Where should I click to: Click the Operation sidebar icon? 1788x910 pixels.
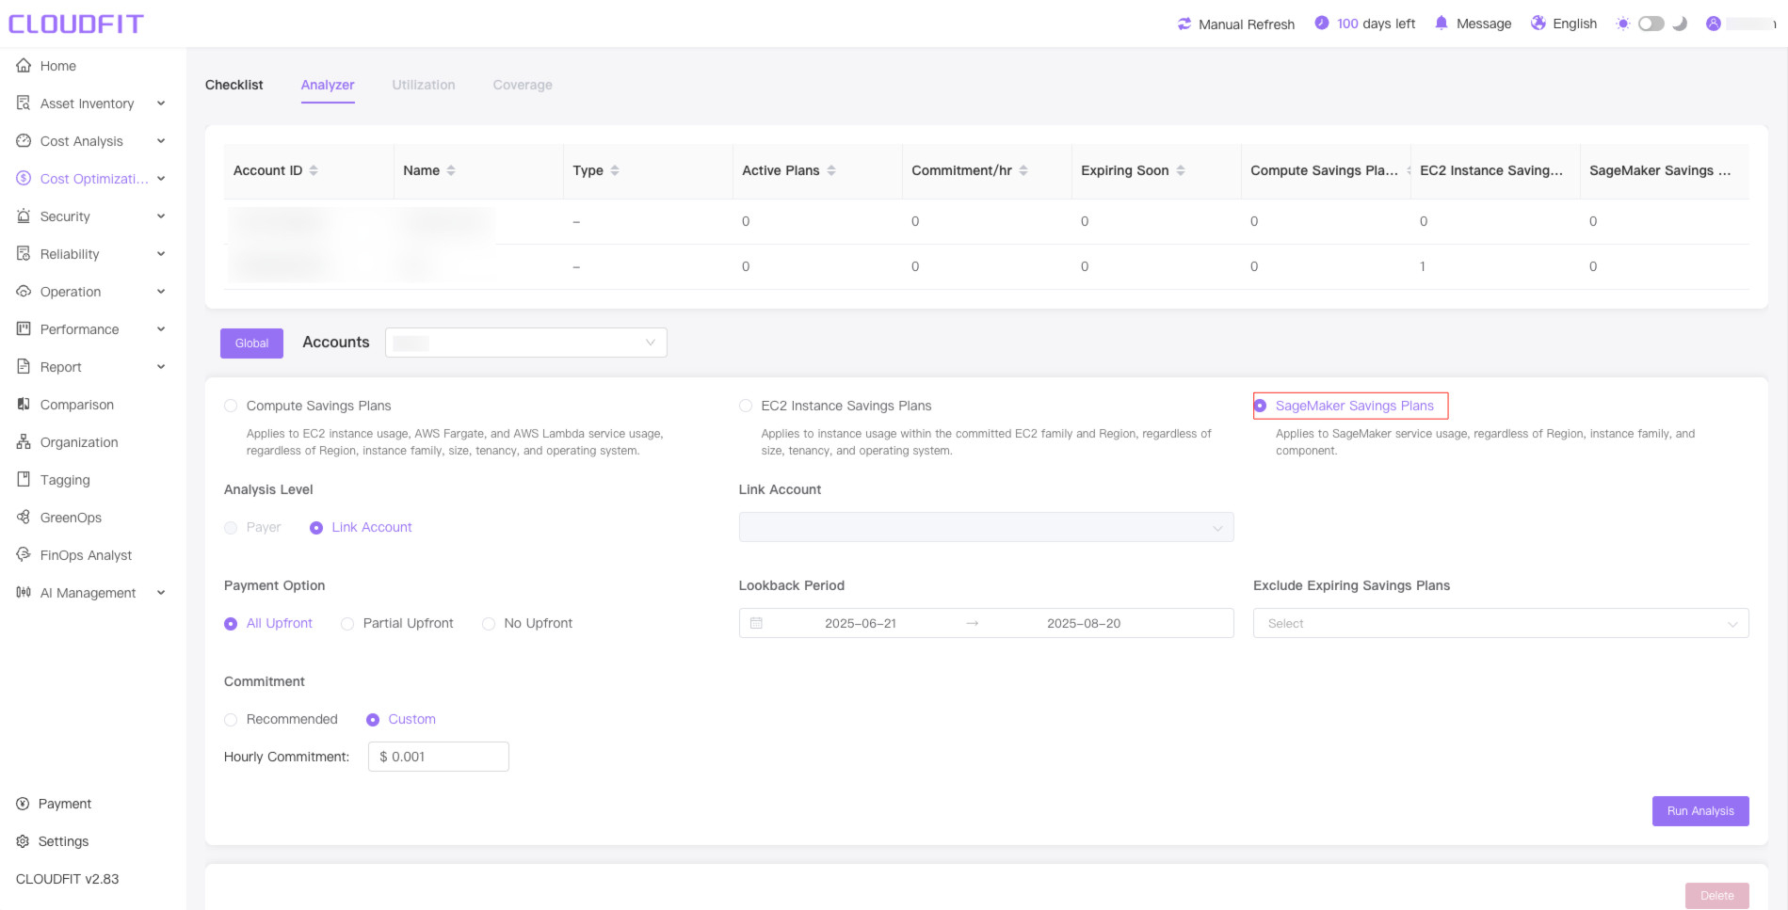(24, 292)
